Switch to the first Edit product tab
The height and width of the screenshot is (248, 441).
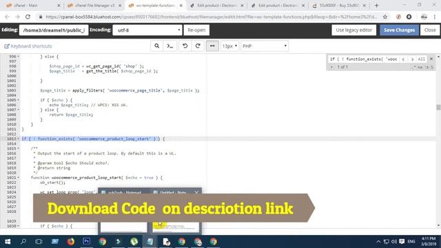[216, 6]
